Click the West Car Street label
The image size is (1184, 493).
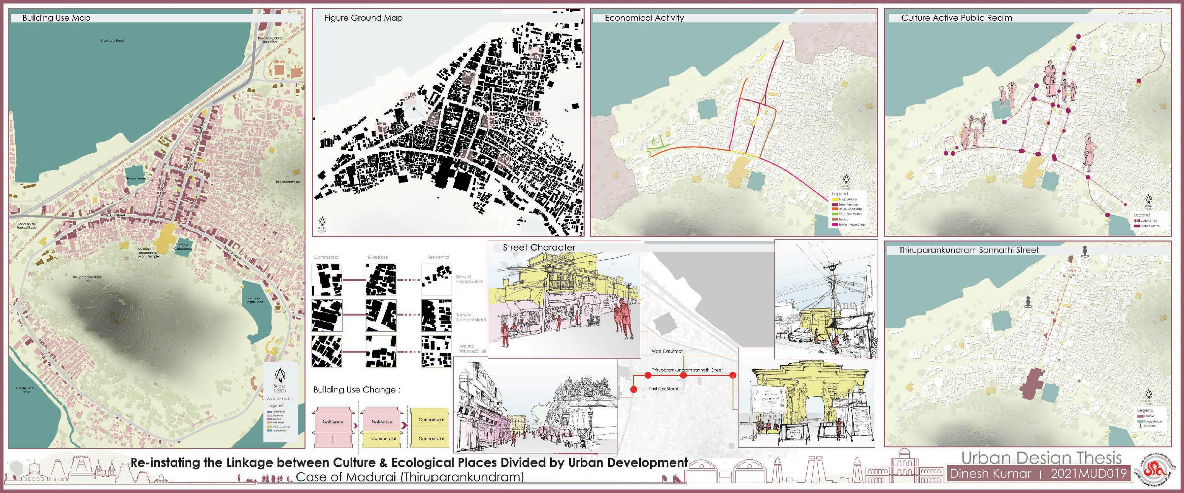(667, 351)
